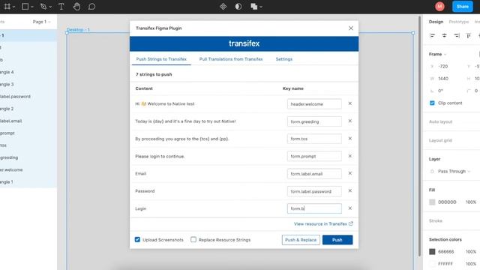
Task: Remove the form.tos string row
Action: [350, 138]
